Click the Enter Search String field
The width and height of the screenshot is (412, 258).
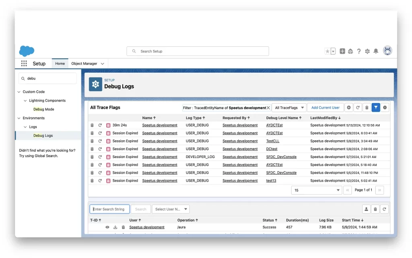click(x=109, y=209)
